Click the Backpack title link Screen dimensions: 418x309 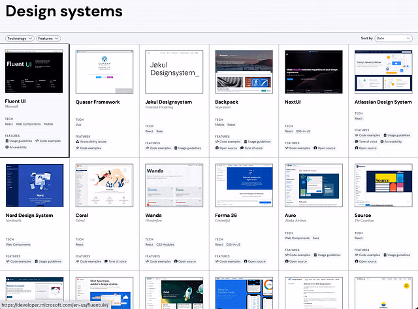[227, 102]
